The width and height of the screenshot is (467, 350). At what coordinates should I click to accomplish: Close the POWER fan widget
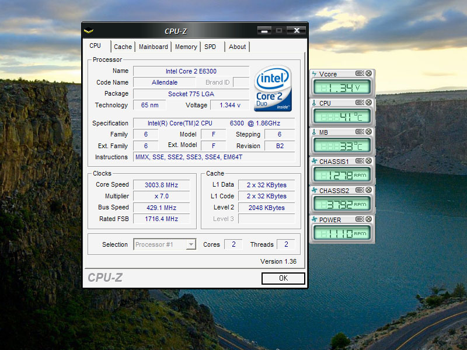pyautogui.click(x=369, y=219)
